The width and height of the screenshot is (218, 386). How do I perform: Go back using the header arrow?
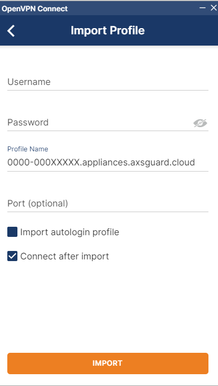click(x=11, y=31)
